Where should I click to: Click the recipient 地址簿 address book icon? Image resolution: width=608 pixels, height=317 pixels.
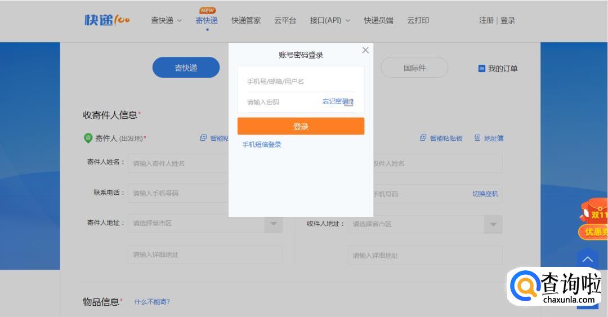477,138
